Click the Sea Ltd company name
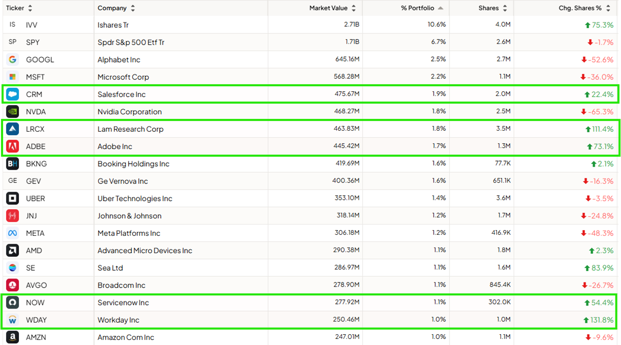This screenshot has height=345, width=621. [110, 268]
